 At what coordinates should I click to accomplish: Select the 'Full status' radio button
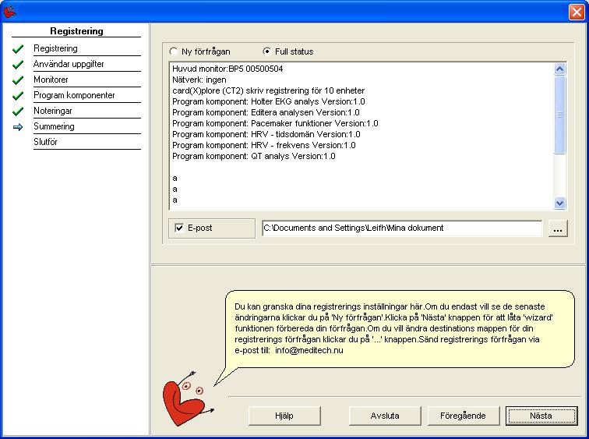[266, 51]
